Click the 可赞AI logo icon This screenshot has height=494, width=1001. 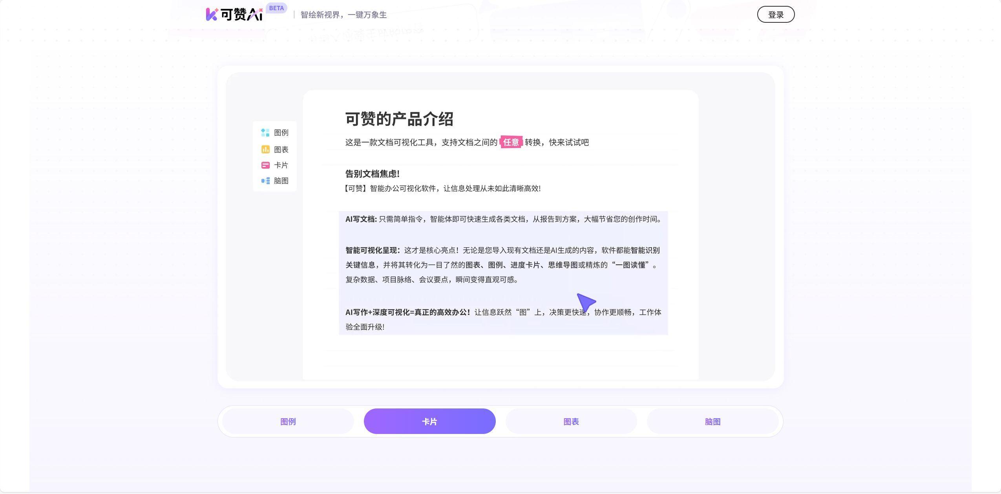[234, 15]
